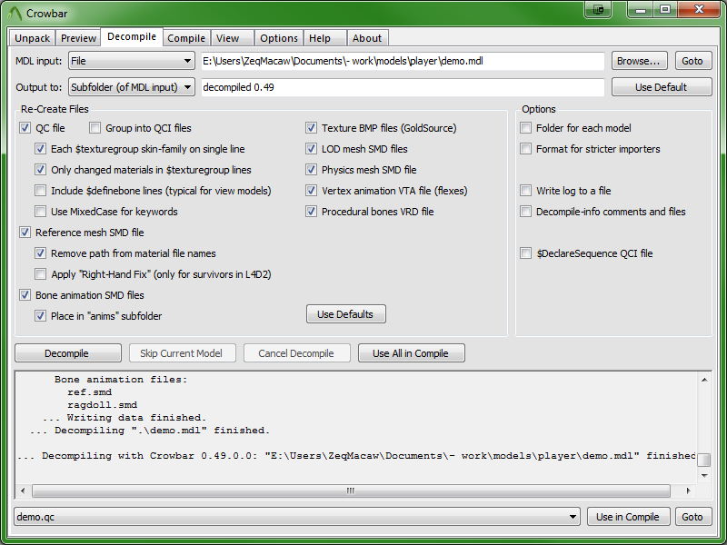Click the output subfolder name field
The height and width of the screenshot is (545, 727).
pyautogui.click(x=403, y=87)
